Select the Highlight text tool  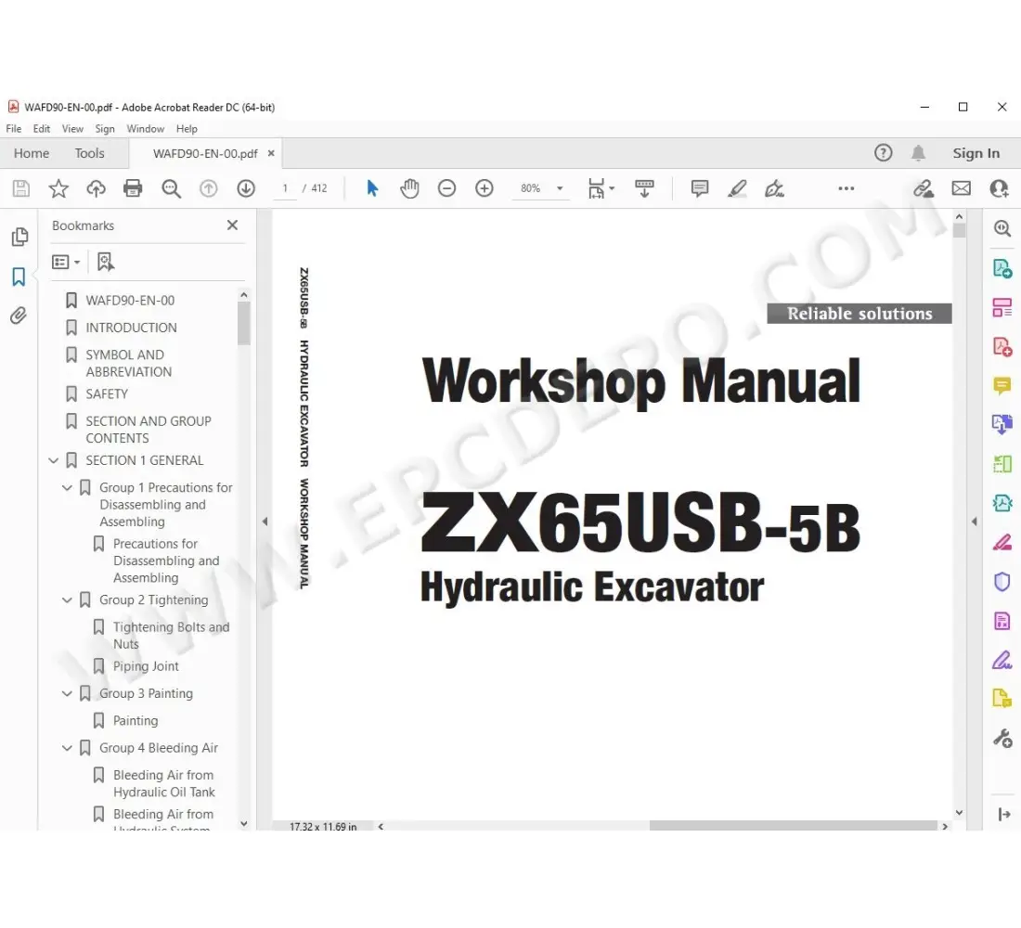737,188
